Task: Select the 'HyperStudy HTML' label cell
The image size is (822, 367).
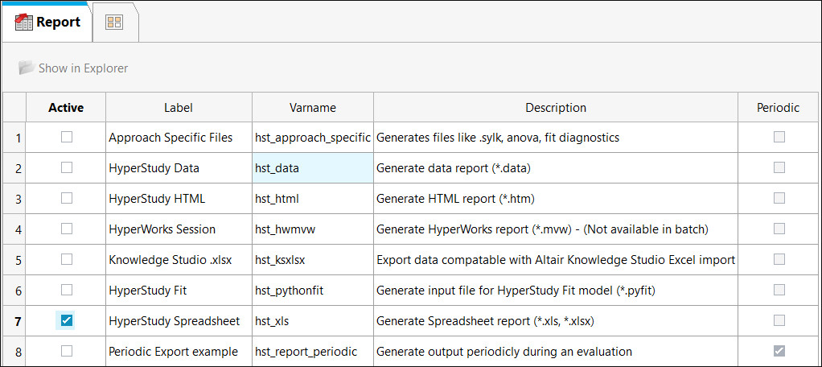Action: [x=179, y=199]
